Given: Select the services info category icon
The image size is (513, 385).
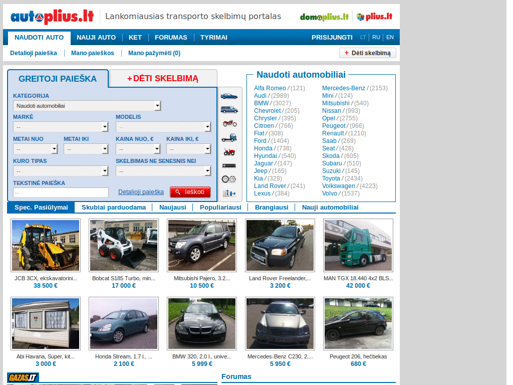Looking at the screenshot, I should [229, 193].
